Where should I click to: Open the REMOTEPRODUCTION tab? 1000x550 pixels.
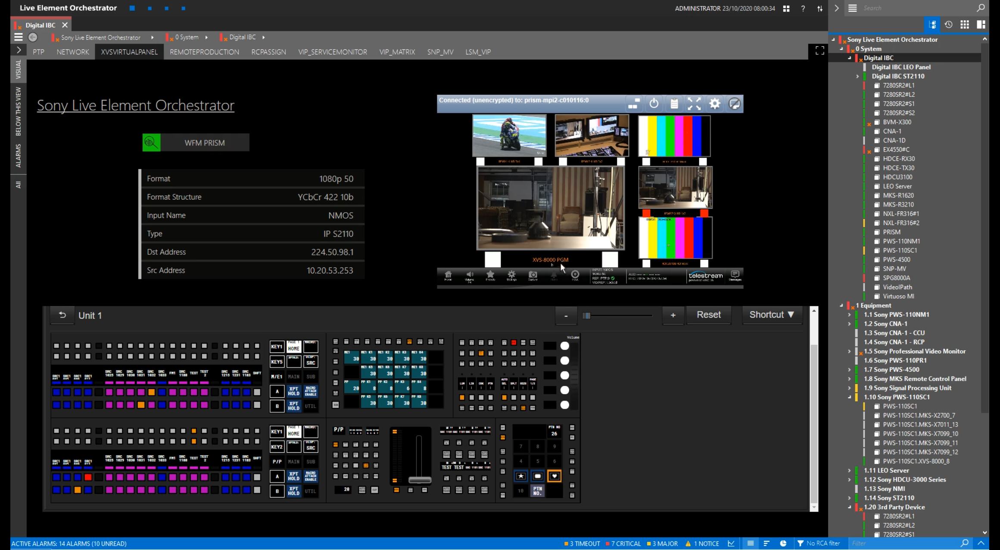[204, 52]
